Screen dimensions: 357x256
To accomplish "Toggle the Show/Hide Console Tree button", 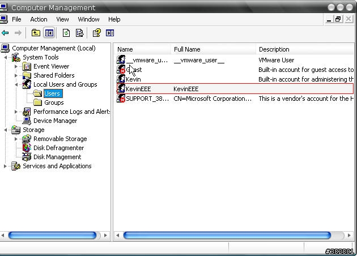I will coord(49,33).
